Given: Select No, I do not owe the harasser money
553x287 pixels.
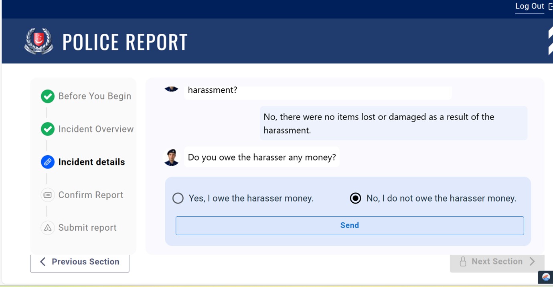Looking at the screenshot, I should click(355, 198).
